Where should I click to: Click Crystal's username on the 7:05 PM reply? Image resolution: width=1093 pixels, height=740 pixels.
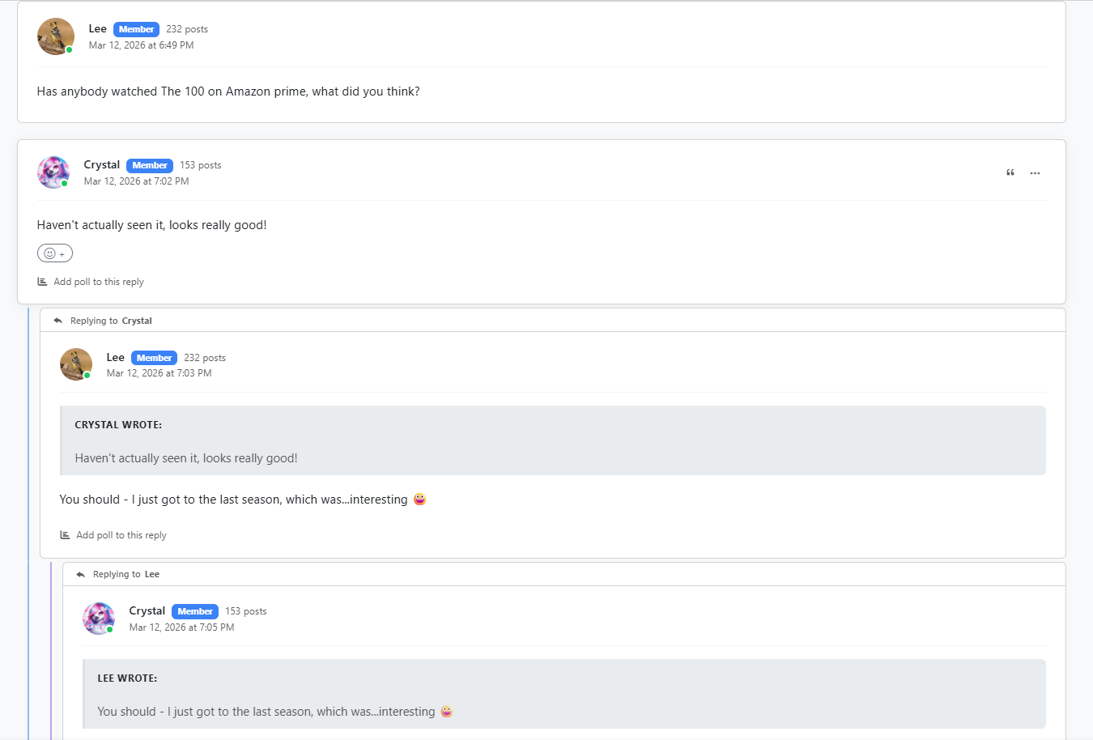[x=147, y=610]
